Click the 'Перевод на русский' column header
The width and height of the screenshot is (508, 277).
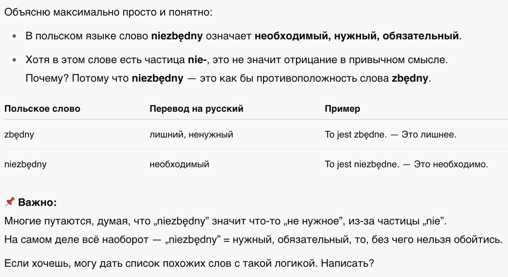tap(196, 109)
